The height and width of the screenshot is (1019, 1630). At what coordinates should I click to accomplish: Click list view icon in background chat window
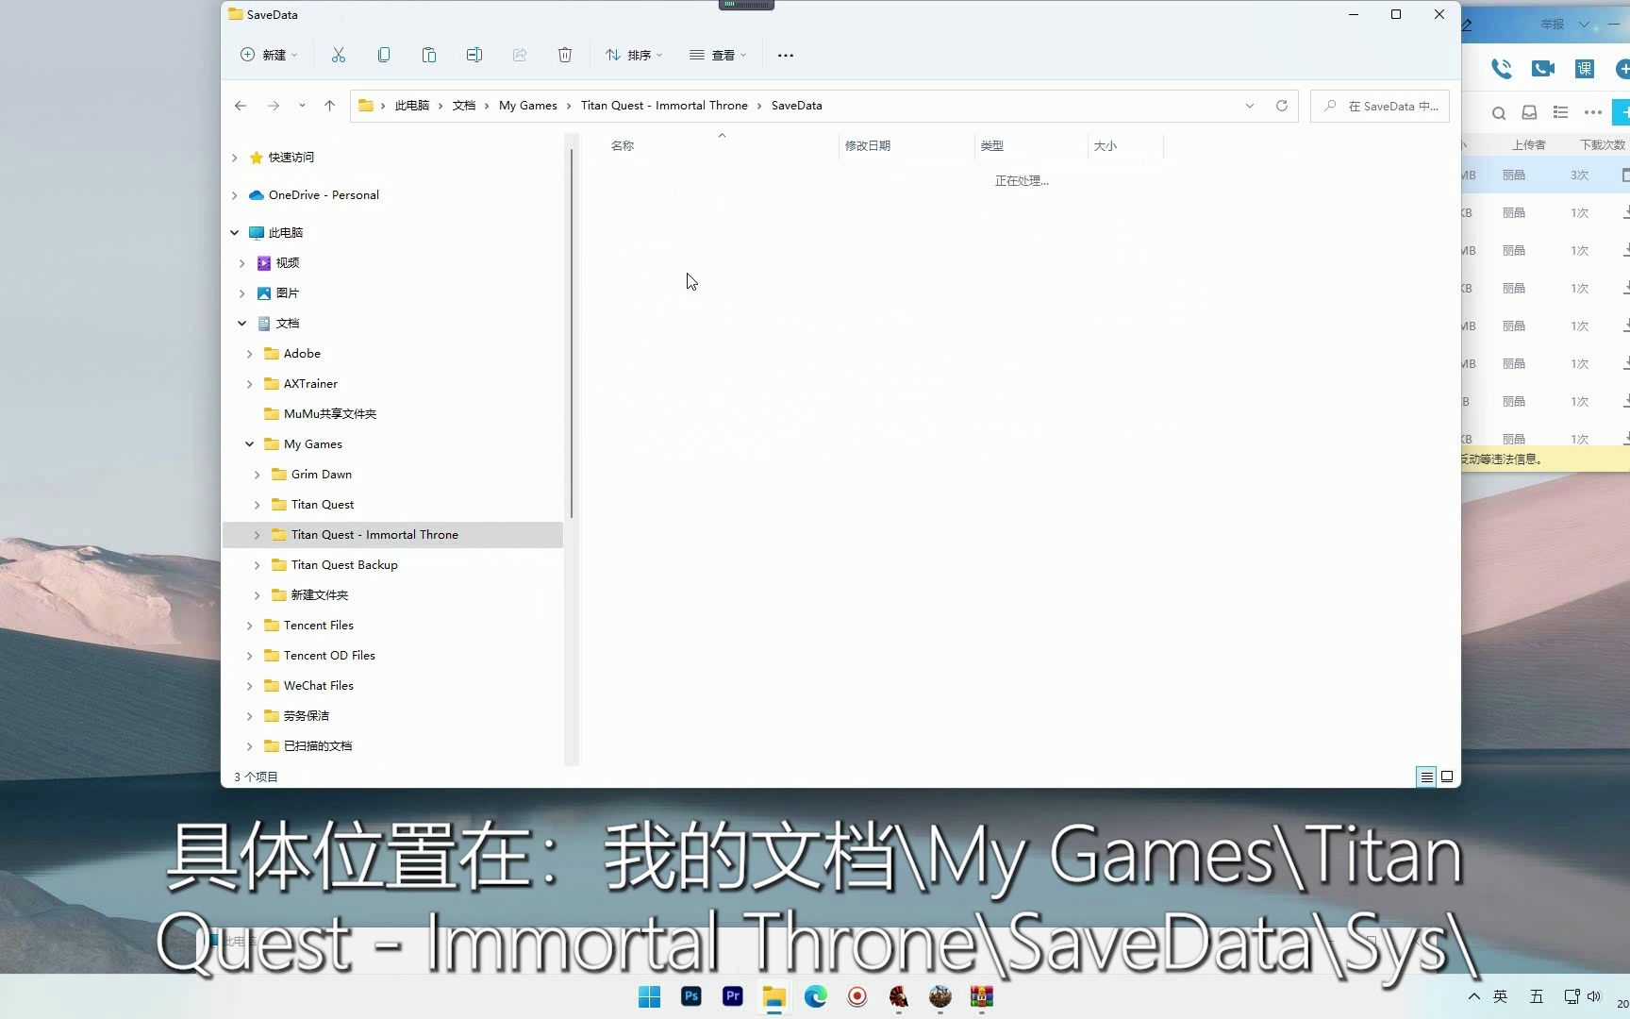(x=1561, y=112)
